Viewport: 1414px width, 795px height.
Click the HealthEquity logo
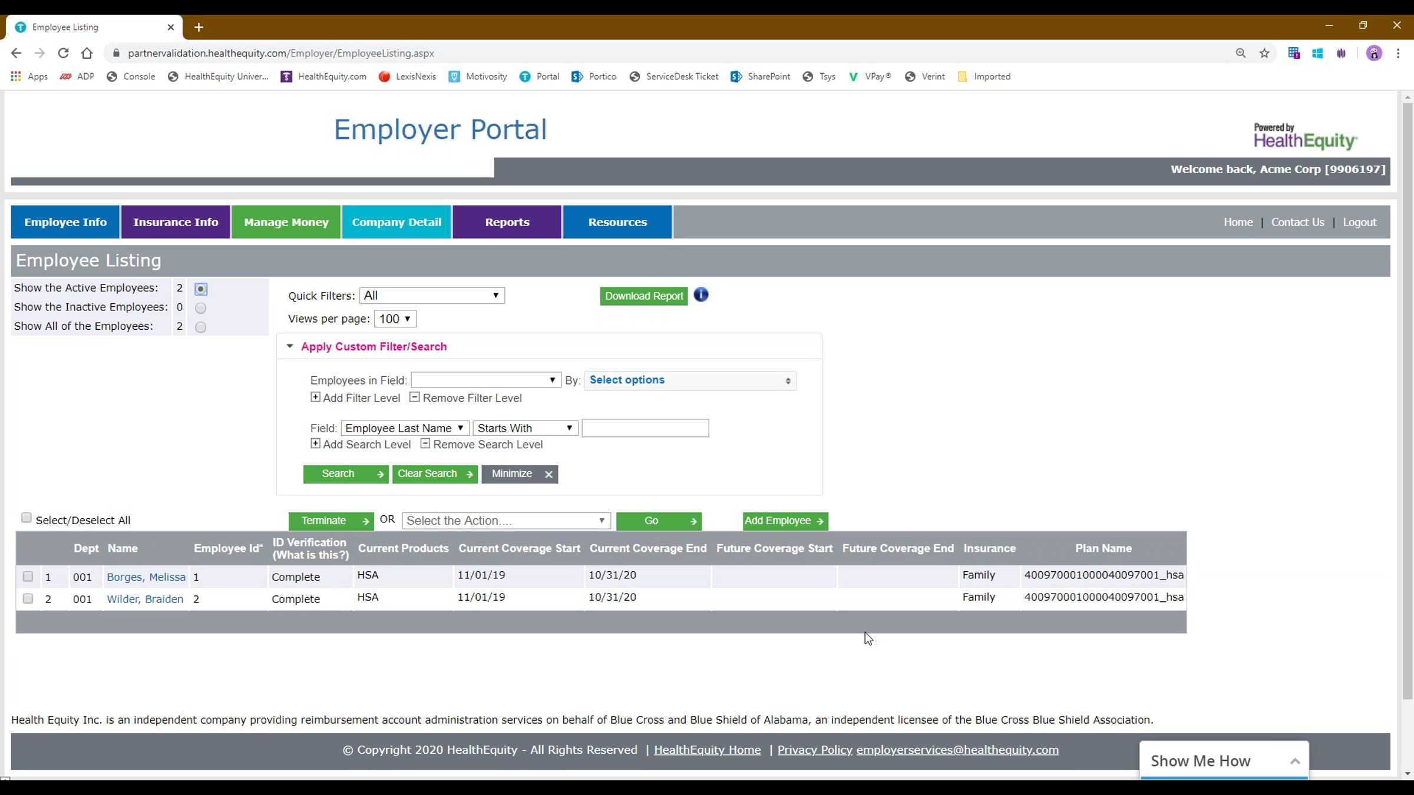click(1305, 136)
